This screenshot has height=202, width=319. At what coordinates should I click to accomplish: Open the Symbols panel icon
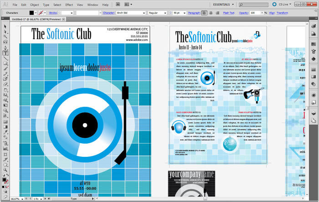click(x=314, y=59)
